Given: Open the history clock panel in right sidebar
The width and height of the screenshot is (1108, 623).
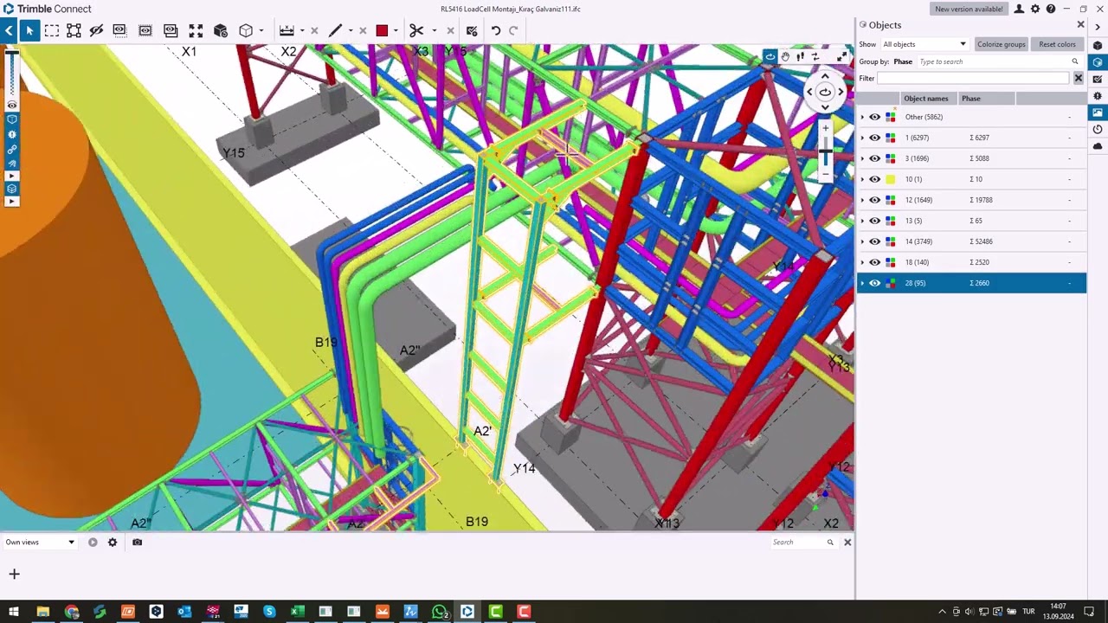Looking at the screenshot, I should tap(1098, 129).
